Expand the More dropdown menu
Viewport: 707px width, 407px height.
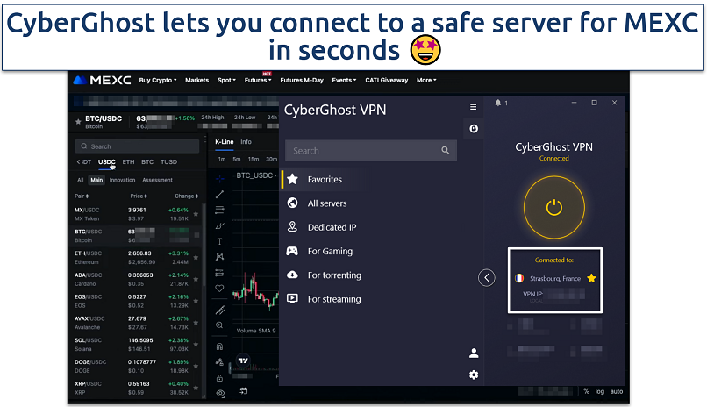point(426,80)
